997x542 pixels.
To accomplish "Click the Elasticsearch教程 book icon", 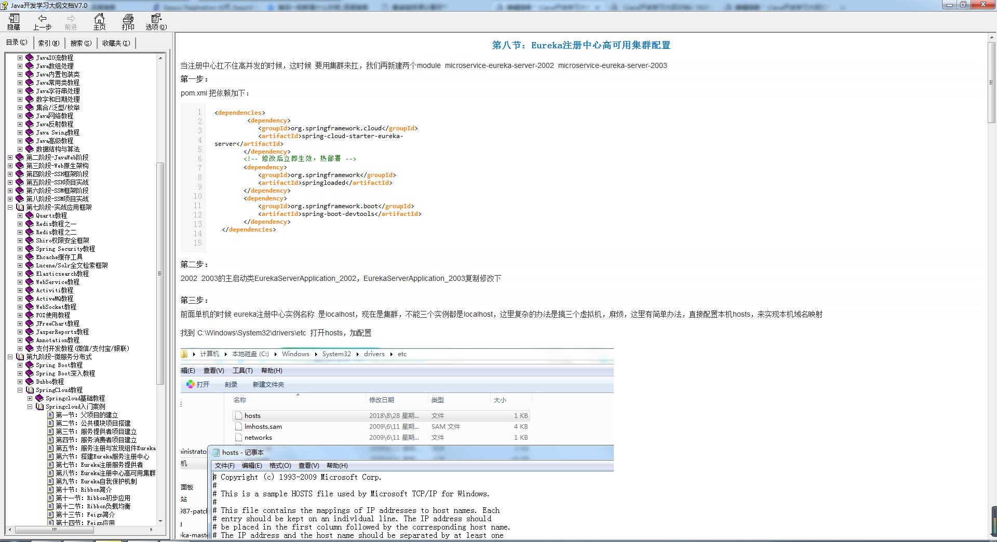I will pos(30,274).
